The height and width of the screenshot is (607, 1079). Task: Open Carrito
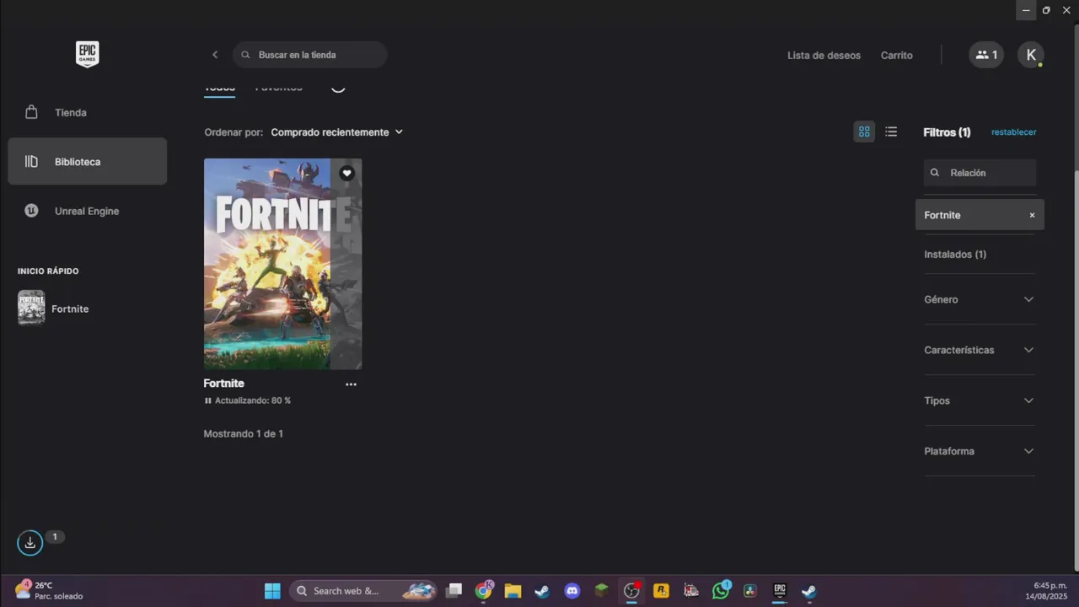coord(897,56)
